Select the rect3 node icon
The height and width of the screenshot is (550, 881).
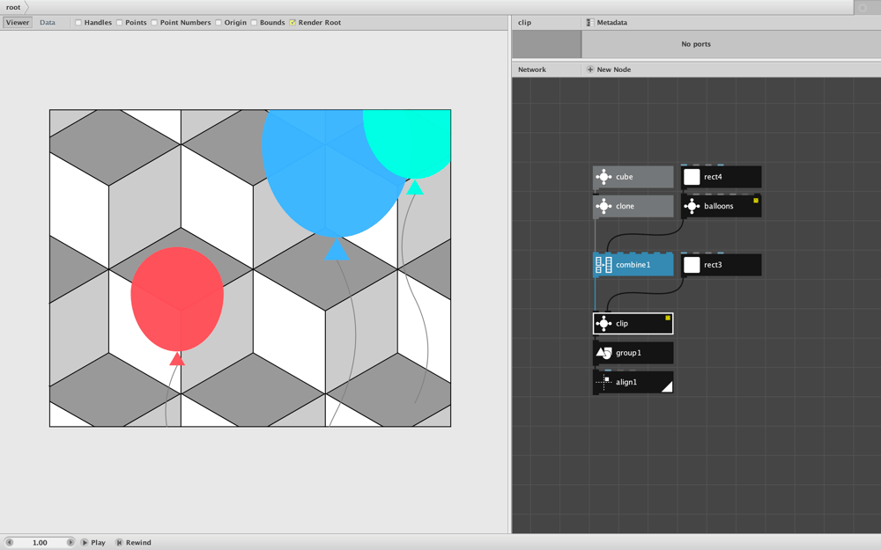click(692, 265)
